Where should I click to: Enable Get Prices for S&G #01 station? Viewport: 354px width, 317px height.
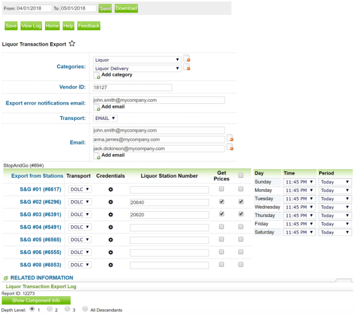tap(221, 189)
